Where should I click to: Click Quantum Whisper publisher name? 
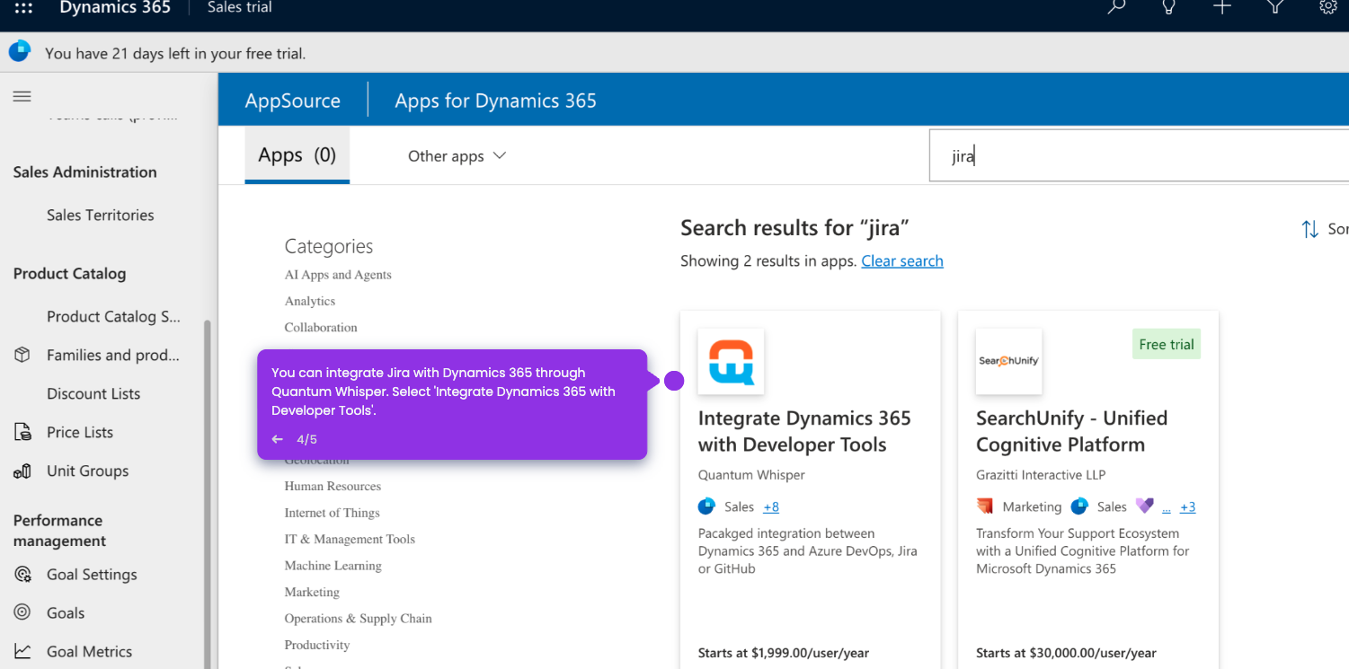point(751,474)
